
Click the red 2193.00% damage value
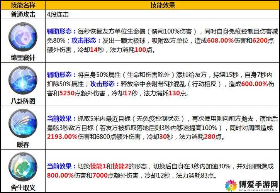[x=62, y=137]
